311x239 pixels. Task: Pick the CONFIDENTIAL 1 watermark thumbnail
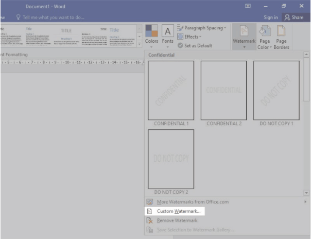[x=171, y=91]
